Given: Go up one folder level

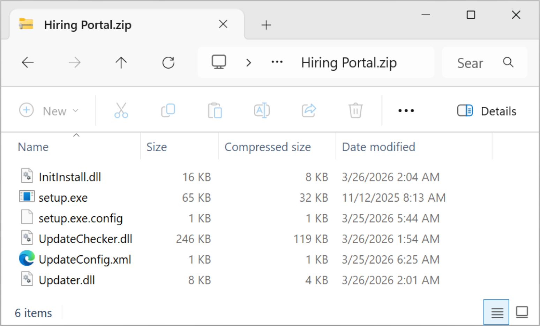Looking at the screenshot, I should click(x=121, y=63).
